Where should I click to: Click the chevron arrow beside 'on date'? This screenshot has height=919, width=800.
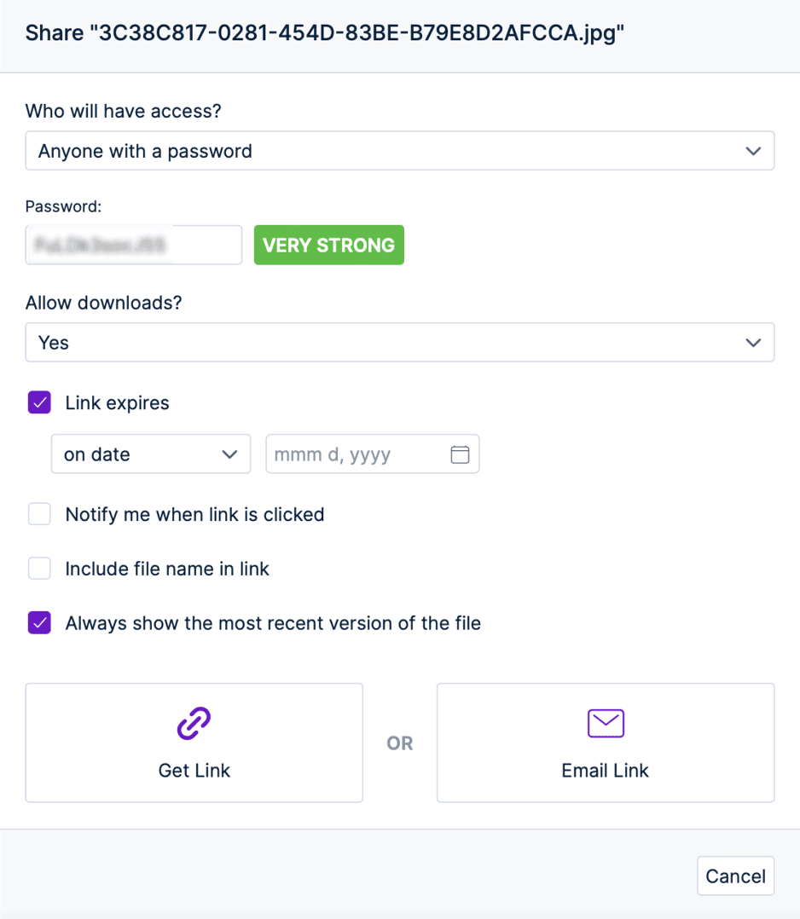[229, 454]
